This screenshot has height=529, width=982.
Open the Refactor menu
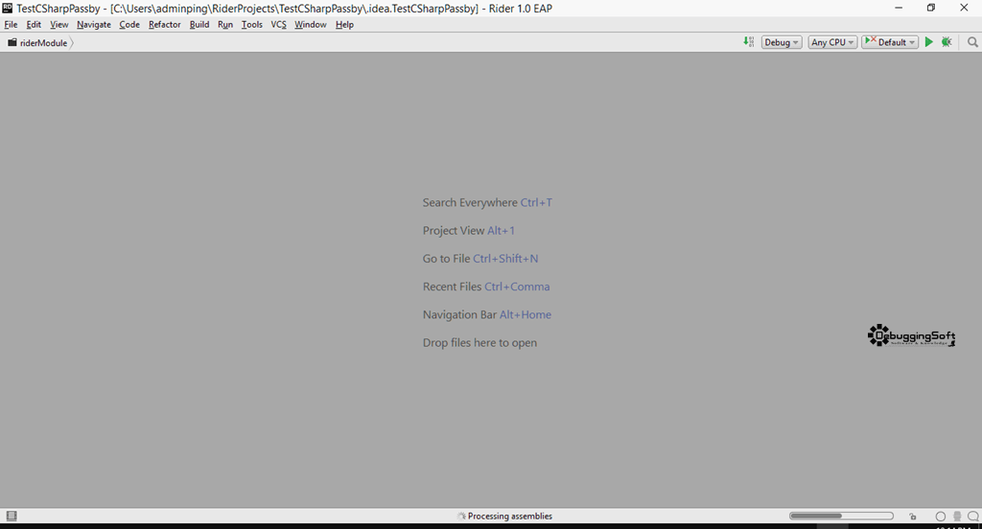click(x=164, y=24)
